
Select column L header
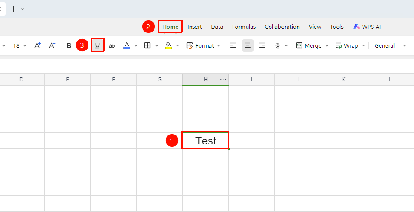click(x=390, y=80)
